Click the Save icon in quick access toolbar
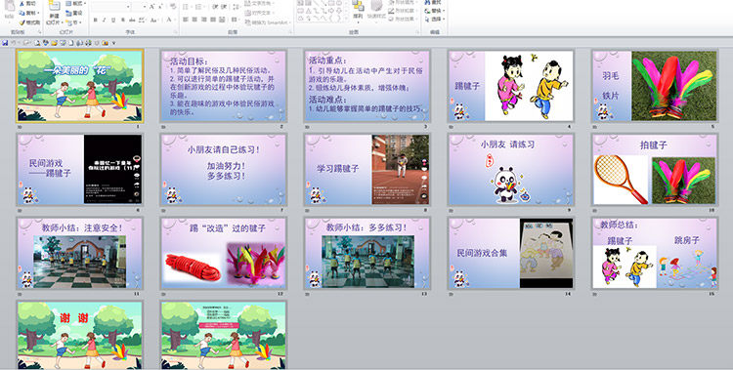The width and height of the screenshot is (733, 370). pyautogui.click(x=5, y=43)
